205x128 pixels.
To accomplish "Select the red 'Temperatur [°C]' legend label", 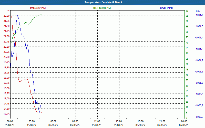I will click(37, 8).
